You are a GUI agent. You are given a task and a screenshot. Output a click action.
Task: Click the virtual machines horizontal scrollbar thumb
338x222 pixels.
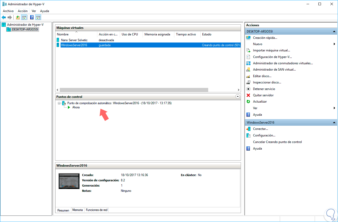pos(134,90)
